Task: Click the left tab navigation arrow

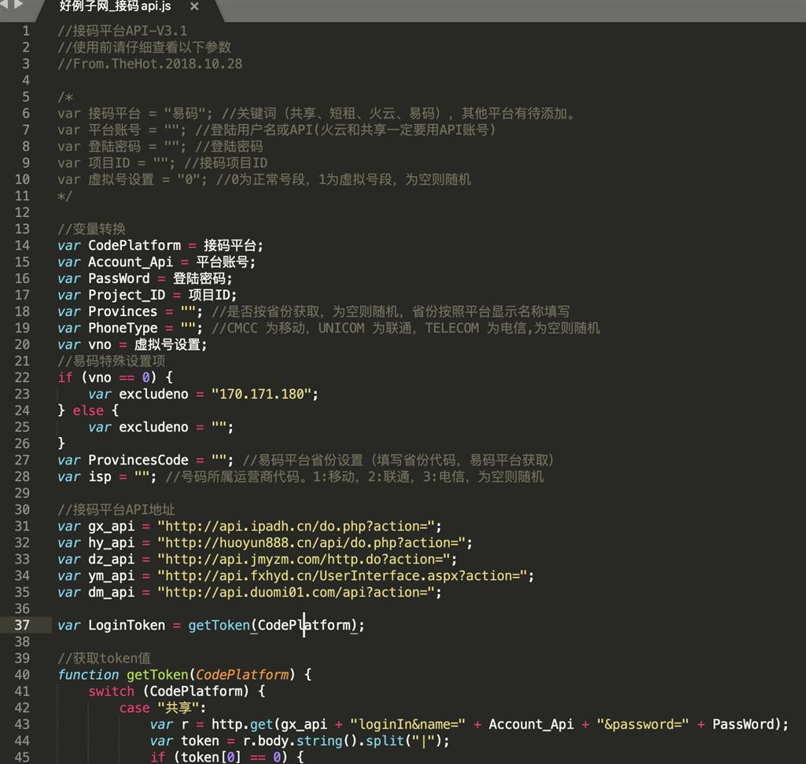Action: pyautogui.click(x=5, y=6)
